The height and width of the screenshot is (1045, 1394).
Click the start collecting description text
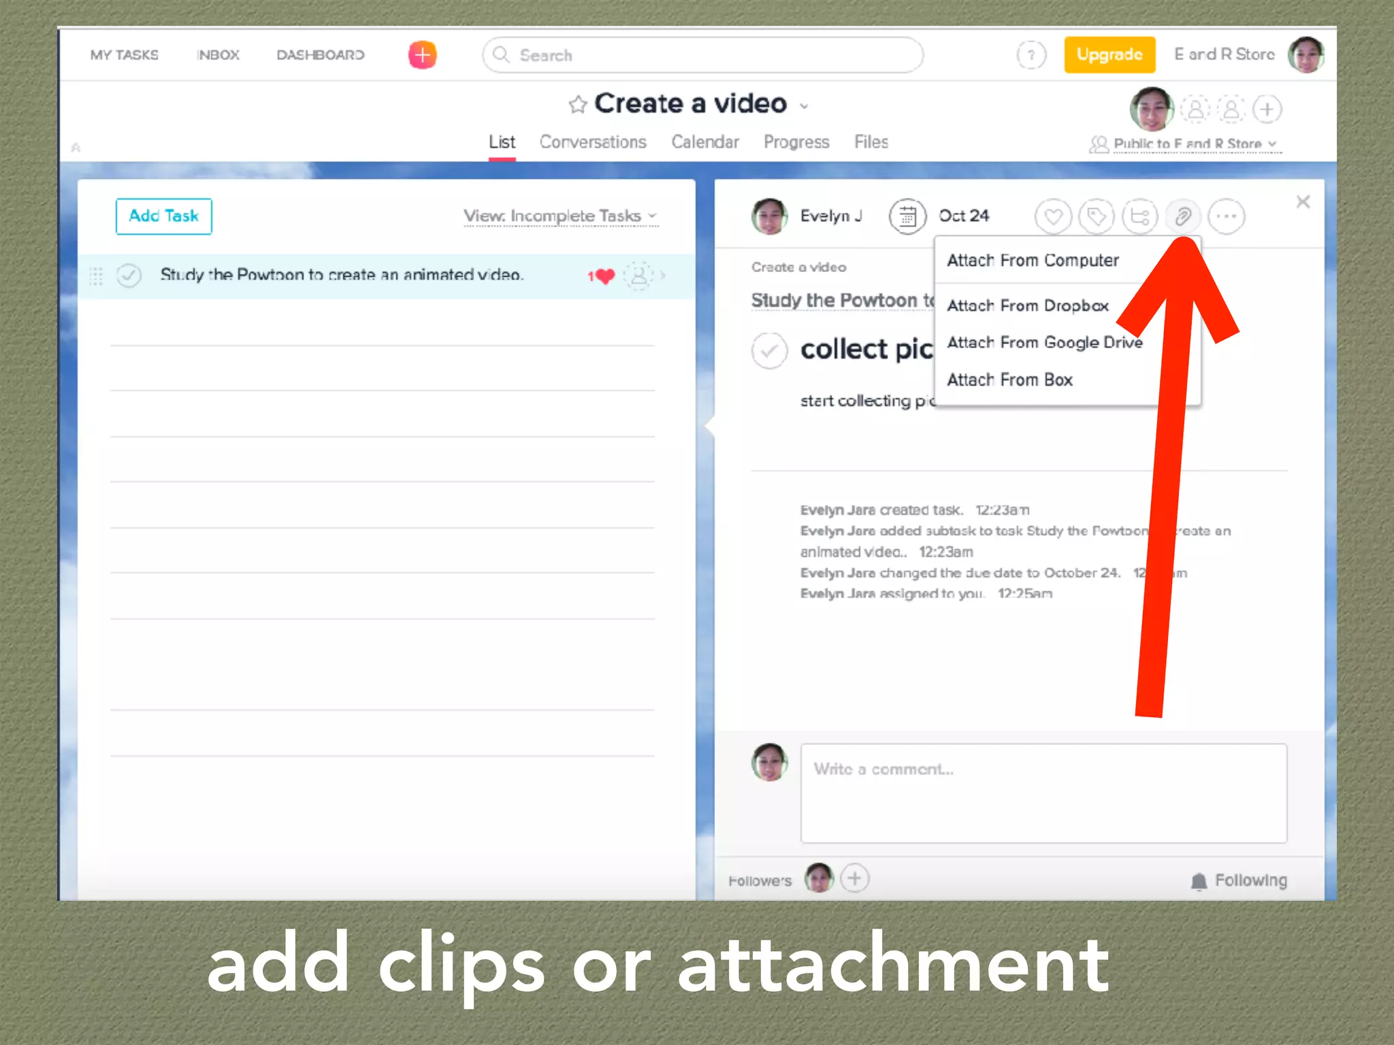pos(868,401)
